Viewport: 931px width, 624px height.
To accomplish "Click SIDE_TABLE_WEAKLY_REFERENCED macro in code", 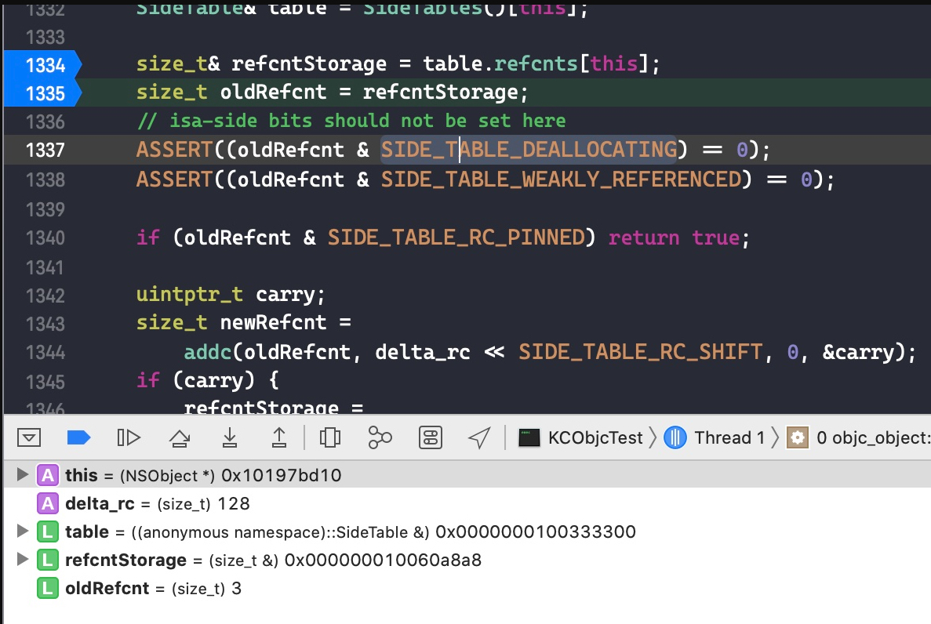I will click(x=561, y=179).
